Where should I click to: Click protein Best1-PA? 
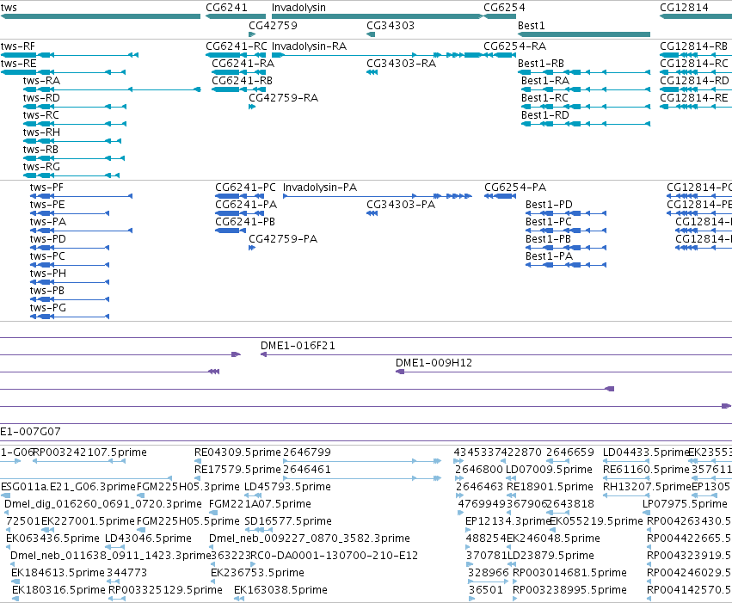click(x=549, y=256)
